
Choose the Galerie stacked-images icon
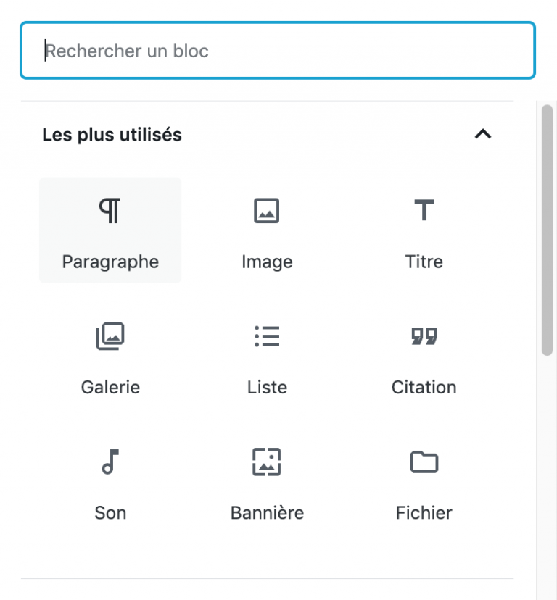(x=110, y=336)
